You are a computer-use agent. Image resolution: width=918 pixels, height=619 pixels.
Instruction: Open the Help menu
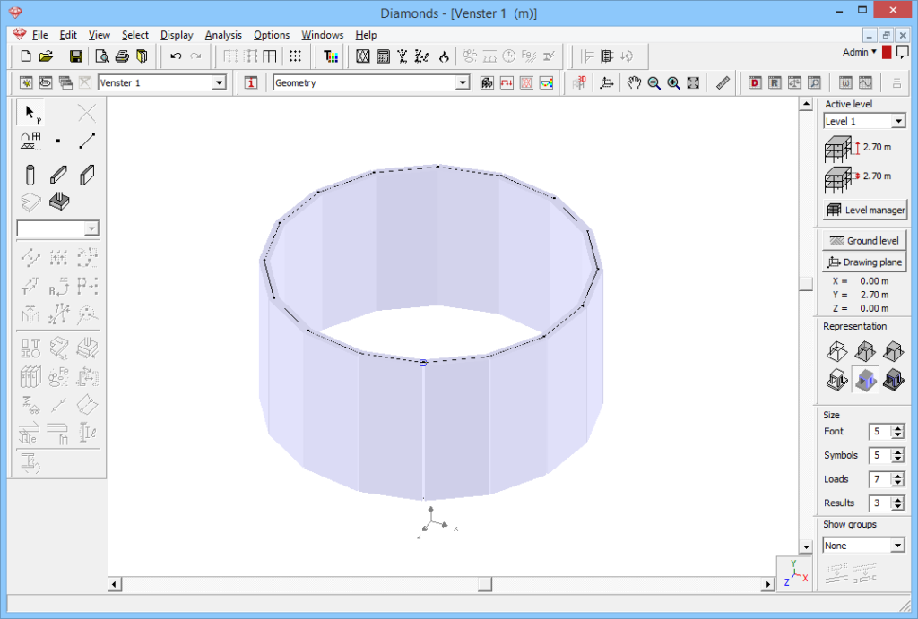(366, 35)
